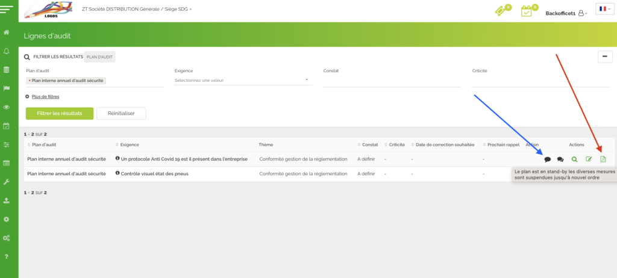Open notifications bell in left sidebar
This screenshot has width=617, height=278.
click(7, 51)
